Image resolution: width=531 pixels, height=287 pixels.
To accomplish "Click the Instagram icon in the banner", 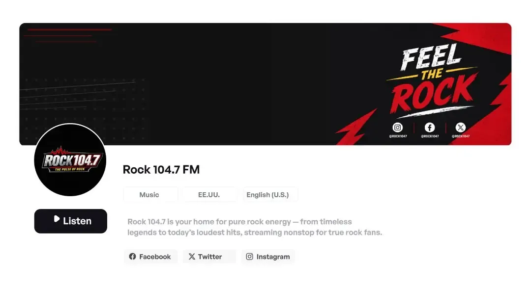I will [398, 128].
